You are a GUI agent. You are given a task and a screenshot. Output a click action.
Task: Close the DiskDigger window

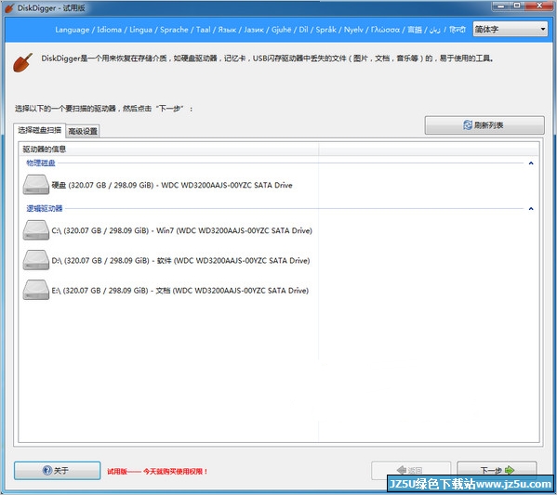(x=539, y=6)
